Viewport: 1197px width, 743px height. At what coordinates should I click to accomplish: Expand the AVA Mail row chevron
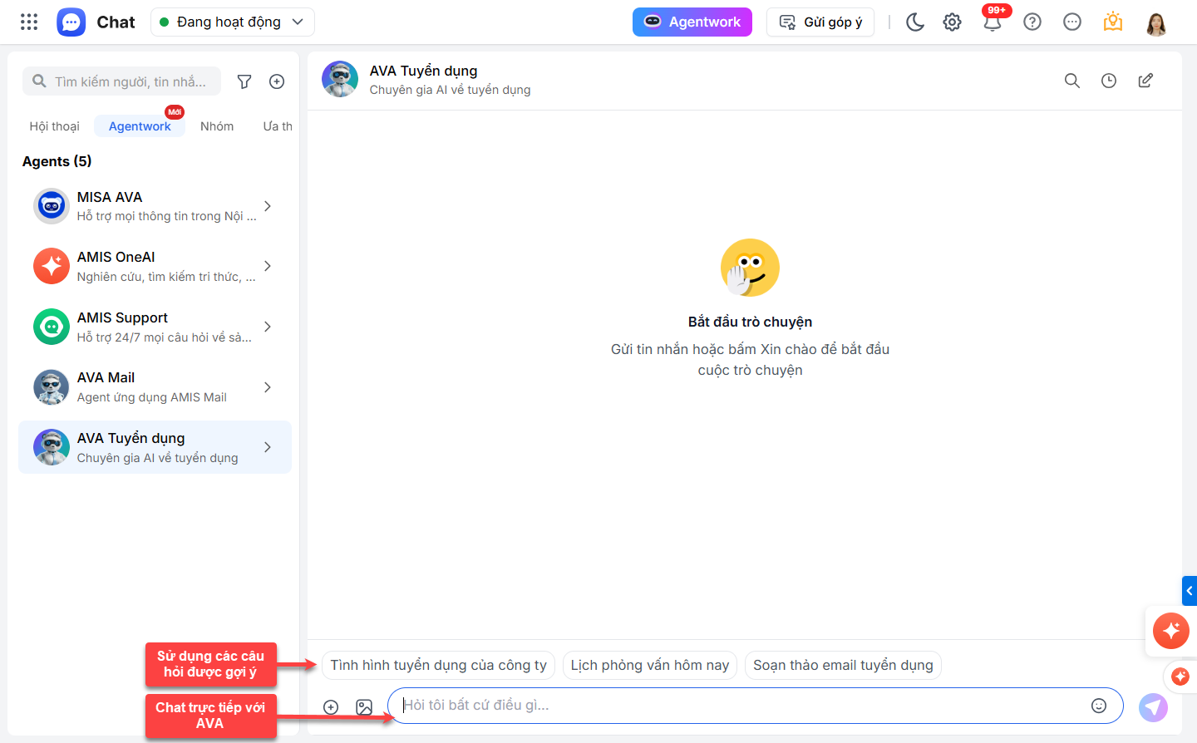tap(268, 387)
